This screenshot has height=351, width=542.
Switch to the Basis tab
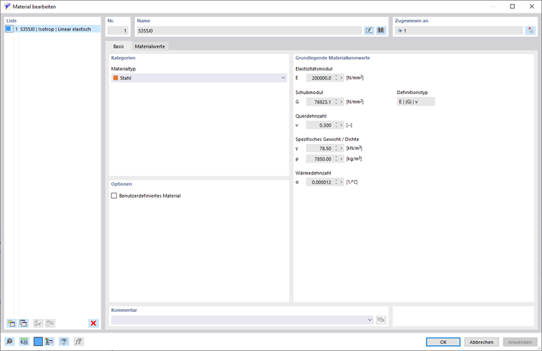tap(118, 46)
